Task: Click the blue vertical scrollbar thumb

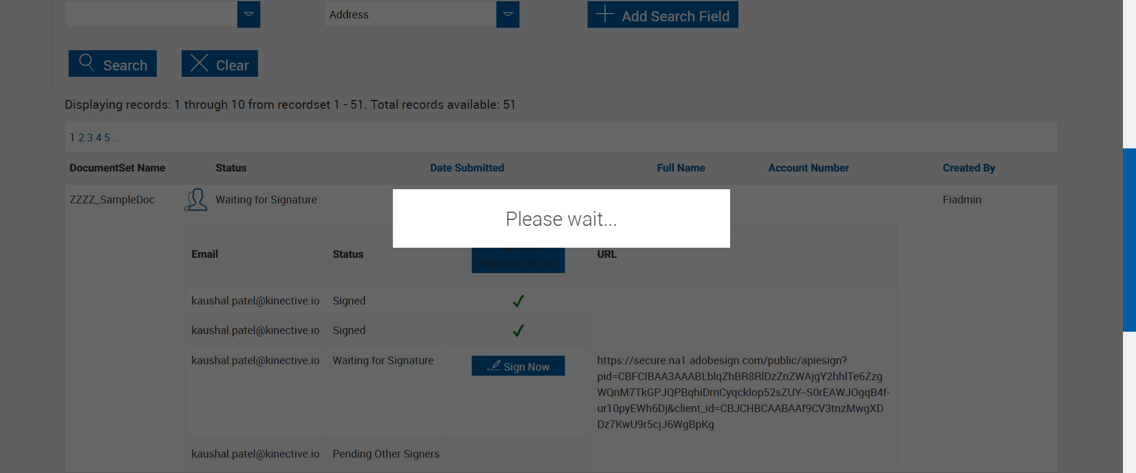Action: pyautogui.click(x=1129, y=239)
